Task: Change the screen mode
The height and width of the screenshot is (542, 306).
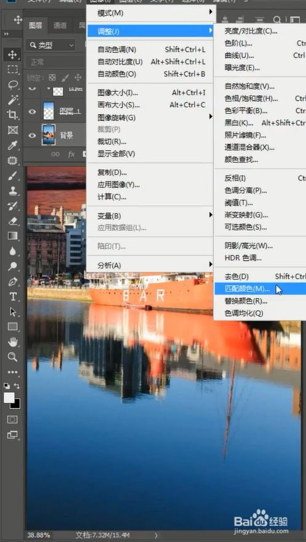Action: tap(12, 435)
